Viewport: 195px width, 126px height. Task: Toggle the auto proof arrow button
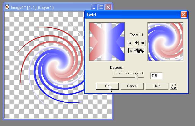(x=131, y=51)
